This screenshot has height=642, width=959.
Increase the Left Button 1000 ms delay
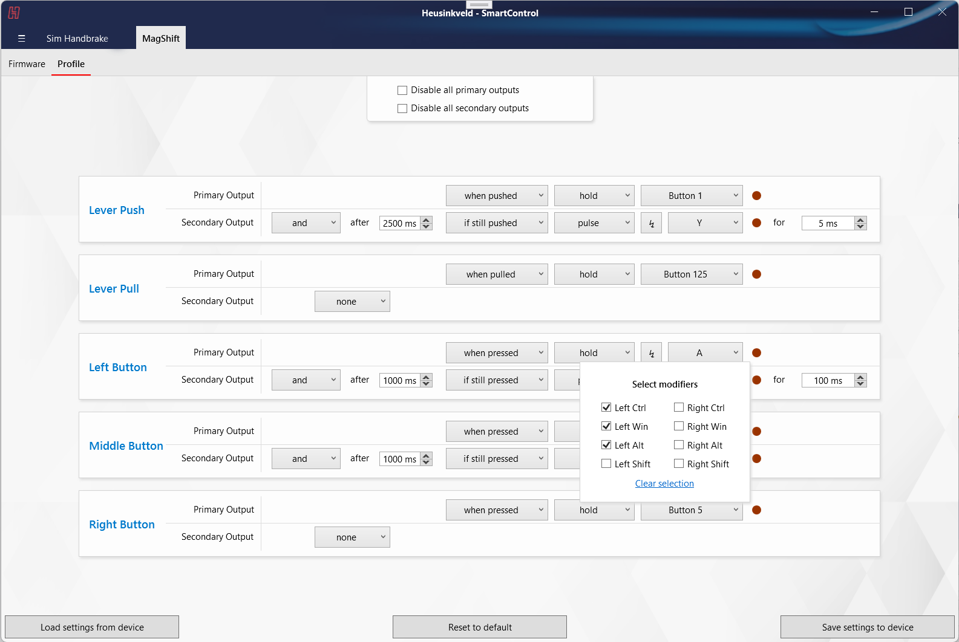(427, 377)
